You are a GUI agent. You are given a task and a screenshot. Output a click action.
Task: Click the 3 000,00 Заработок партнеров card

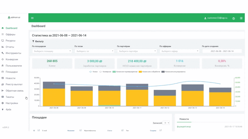(95, 63)
